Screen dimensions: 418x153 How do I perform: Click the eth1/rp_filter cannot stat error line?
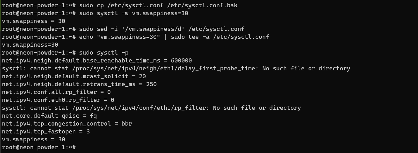tap(151, 108)
